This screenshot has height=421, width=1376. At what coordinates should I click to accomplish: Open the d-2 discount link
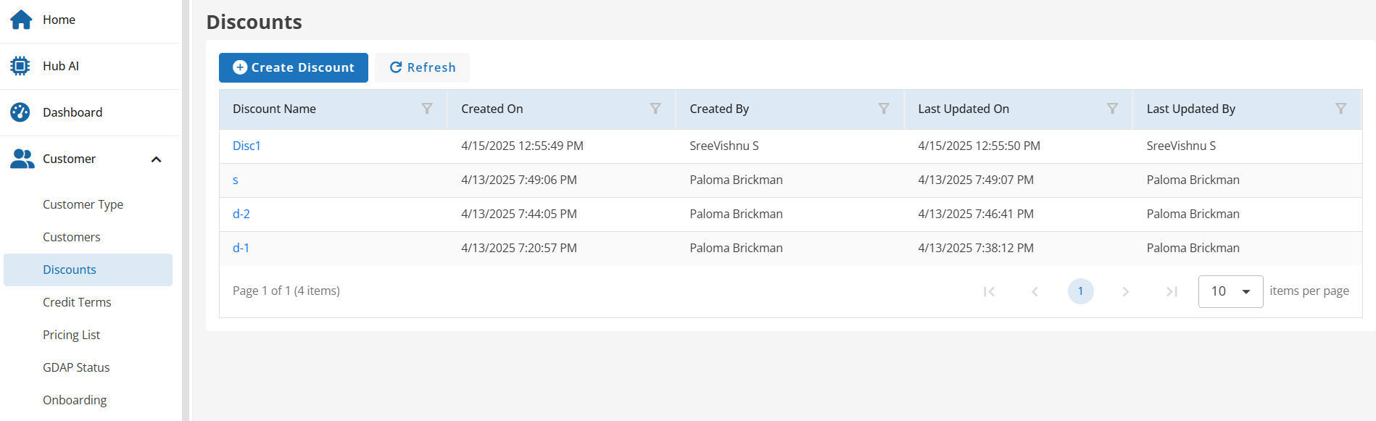pos(241,214)
